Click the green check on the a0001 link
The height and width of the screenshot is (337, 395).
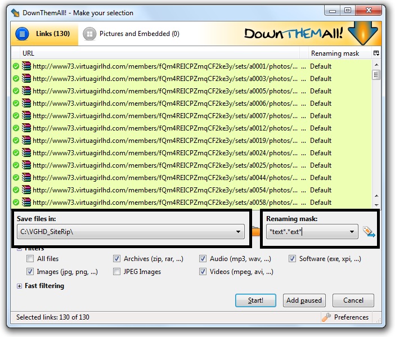[x=16, y=66]
